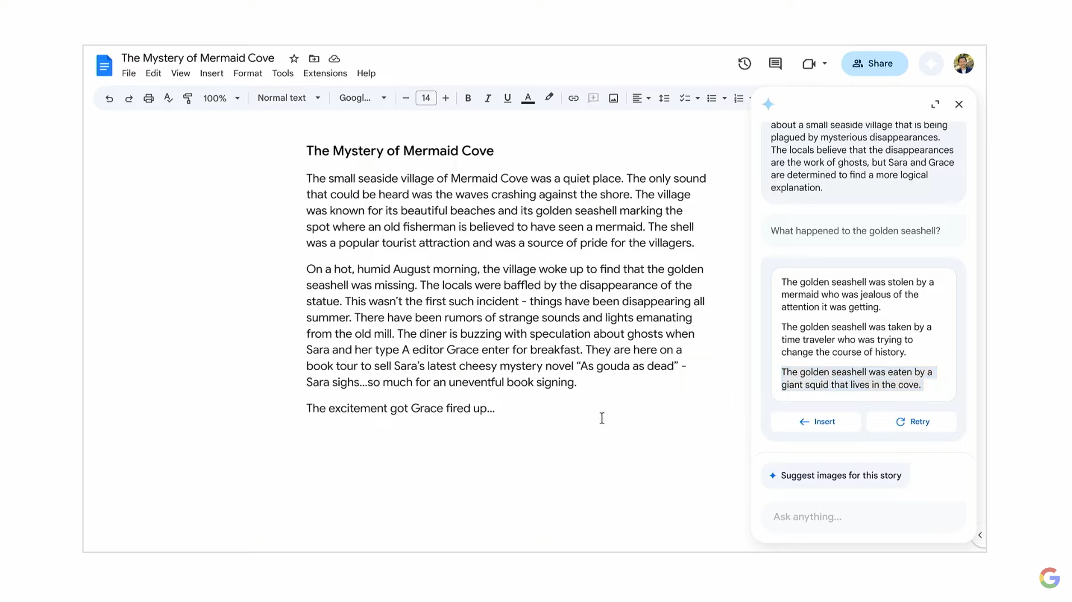The height and width of the screenshot is (602, 1072).
Task: Toggle italic formatting
Action: 487,98
